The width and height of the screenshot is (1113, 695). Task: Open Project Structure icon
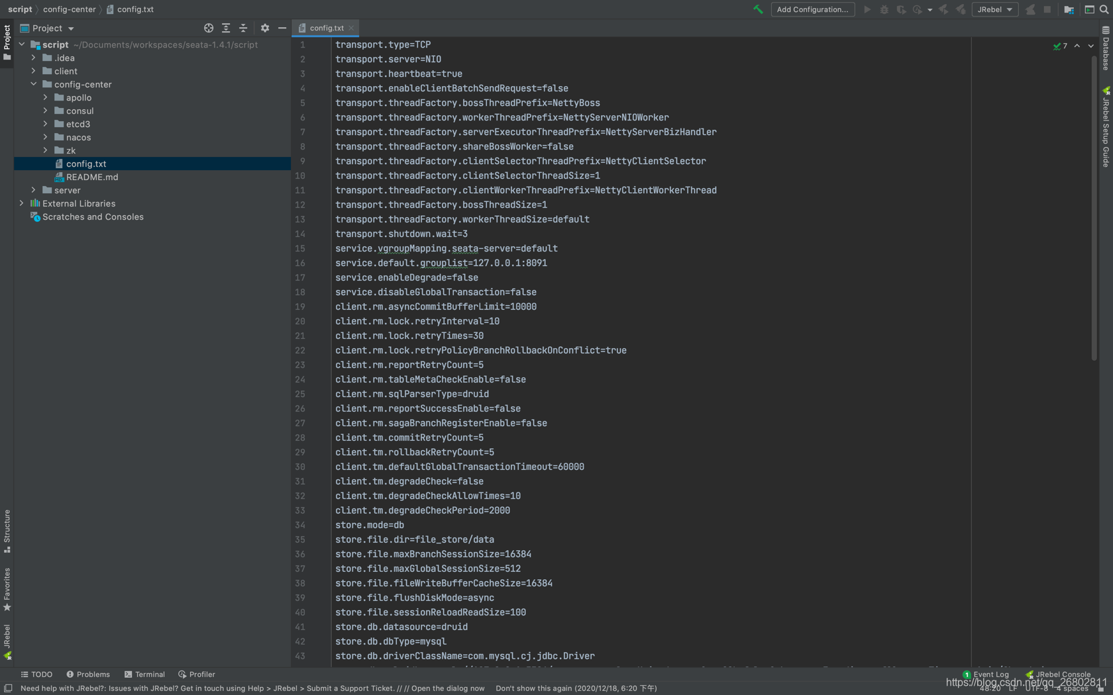click(x=1069, y=9)
